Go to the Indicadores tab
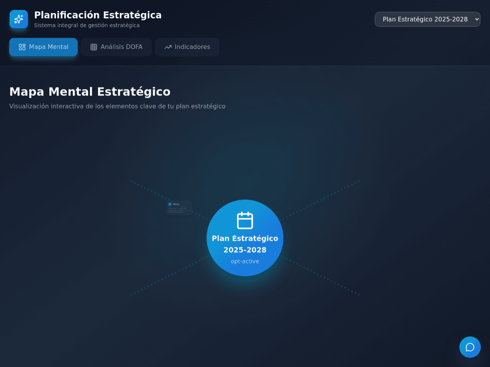The height and width of the screenshot is (367, 490). tap(187, 47)
